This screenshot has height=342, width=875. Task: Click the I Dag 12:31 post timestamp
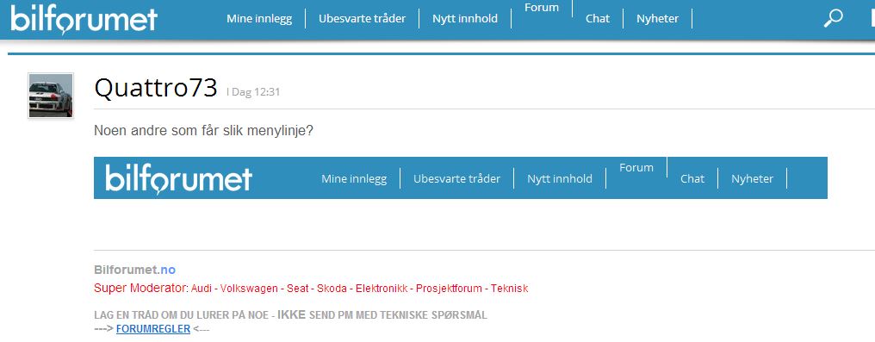pyautogui.click(x=253, y=92)
